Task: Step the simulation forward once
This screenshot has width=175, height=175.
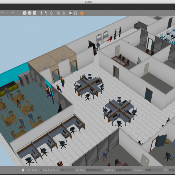Action: (x=29, y=170)
